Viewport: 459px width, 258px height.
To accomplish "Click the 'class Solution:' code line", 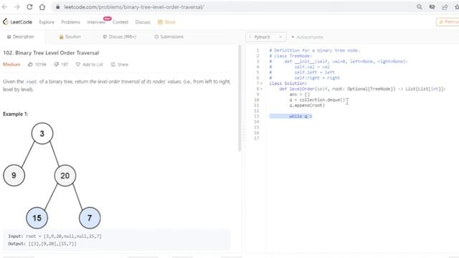I will pyautogui.click(x=288, y=84).
